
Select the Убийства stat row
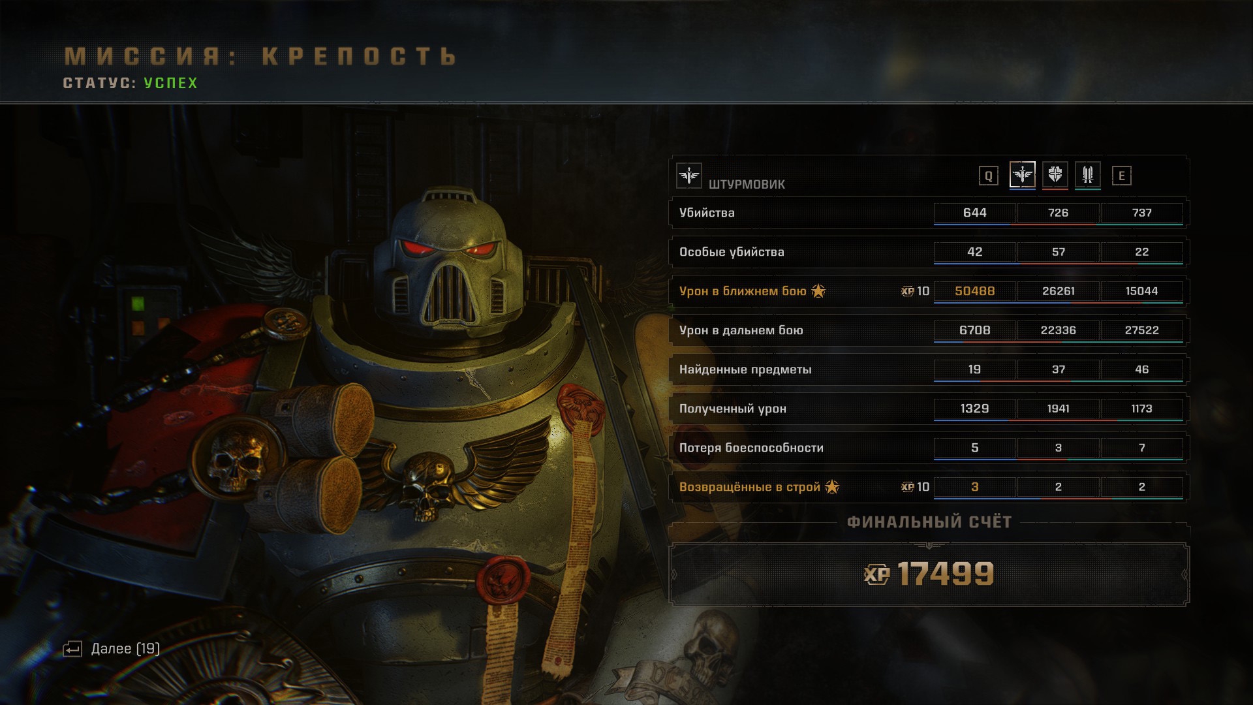(929, 213)
